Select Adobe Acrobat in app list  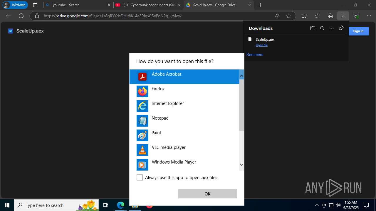pyautogui.click(x=184, y=77)
